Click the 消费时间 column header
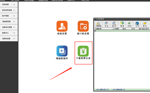This screenshot has height=93, width=150. (104, 29)
